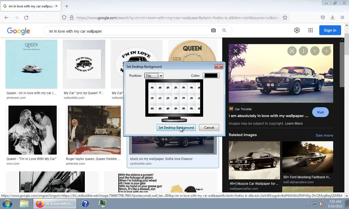This screenshot has height=209, width=349.
Task: Click the padlock site security icon
Action: pos(72,18)
